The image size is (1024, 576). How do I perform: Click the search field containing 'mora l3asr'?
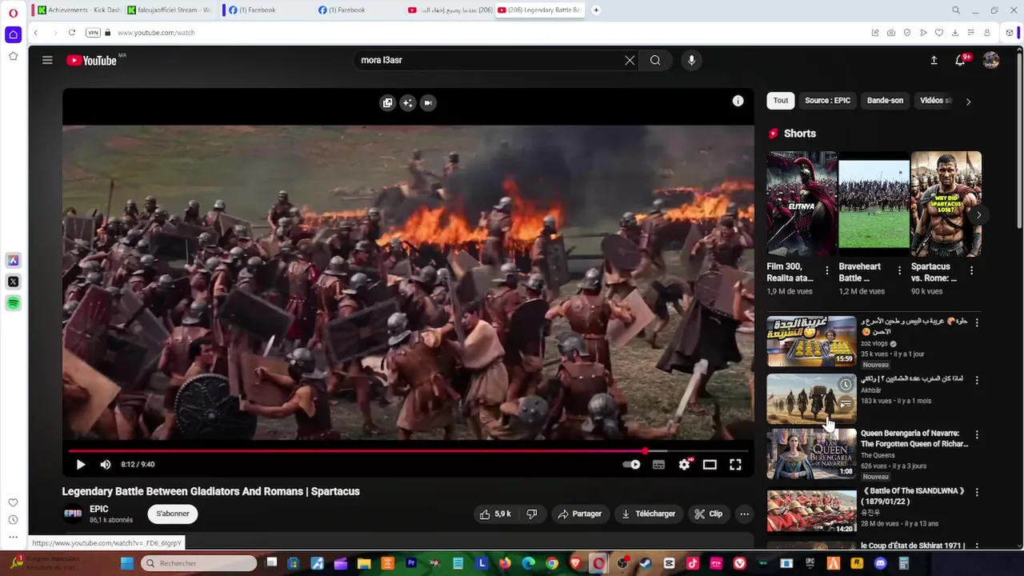pos(488,60)
